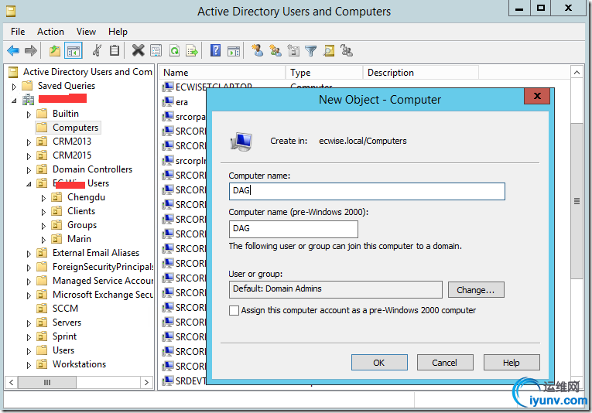
Task: Sort list by Name column header
Action: (x=222, y=73)
